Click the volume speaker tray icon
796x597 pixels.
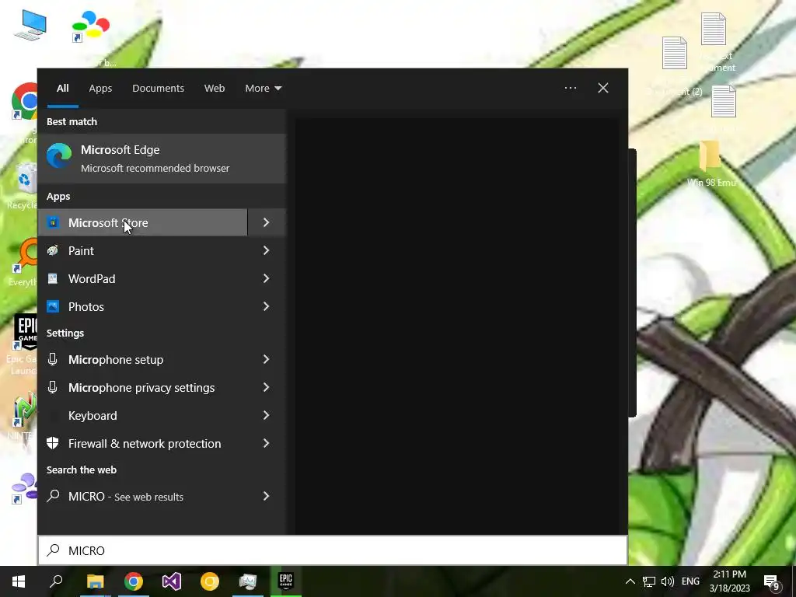coord(668,581)
